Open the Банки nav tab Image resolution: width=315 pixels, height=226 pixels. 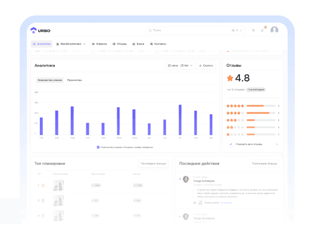tap(138, 44)
